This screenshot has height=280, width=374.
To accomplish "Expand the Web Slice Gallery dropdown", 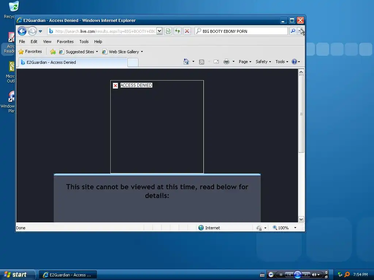I will [142, 52].
